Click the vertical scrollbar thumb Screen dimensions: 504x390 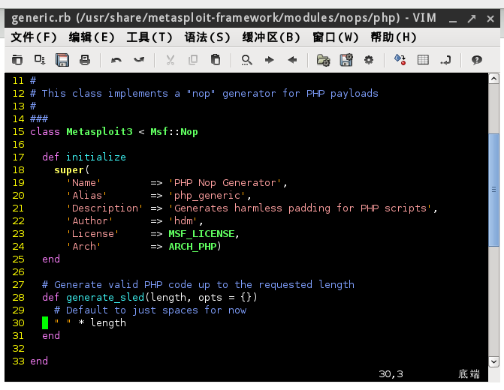(493, 190)
